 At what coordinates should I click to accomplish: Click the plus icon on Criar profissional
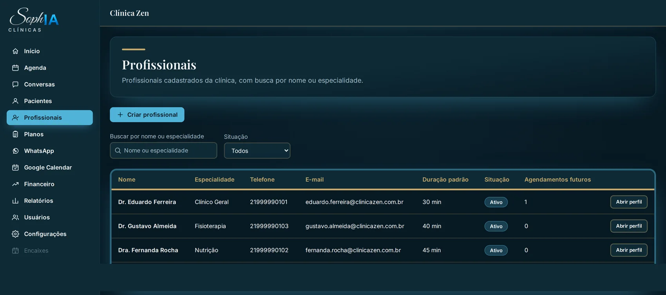[120, 115]
